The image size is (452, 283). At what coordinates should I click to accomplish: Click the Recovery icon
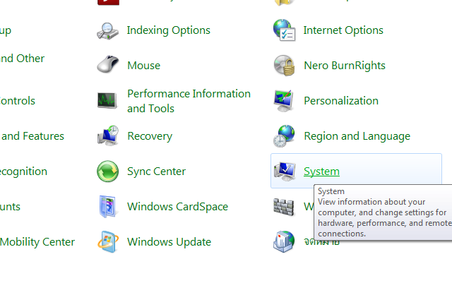click(x=108, y=136)
